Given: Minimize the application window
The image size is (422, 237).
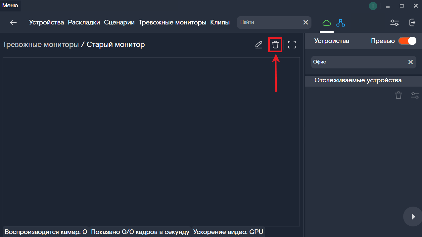Looking at the screenshot, I should point(388,6).
